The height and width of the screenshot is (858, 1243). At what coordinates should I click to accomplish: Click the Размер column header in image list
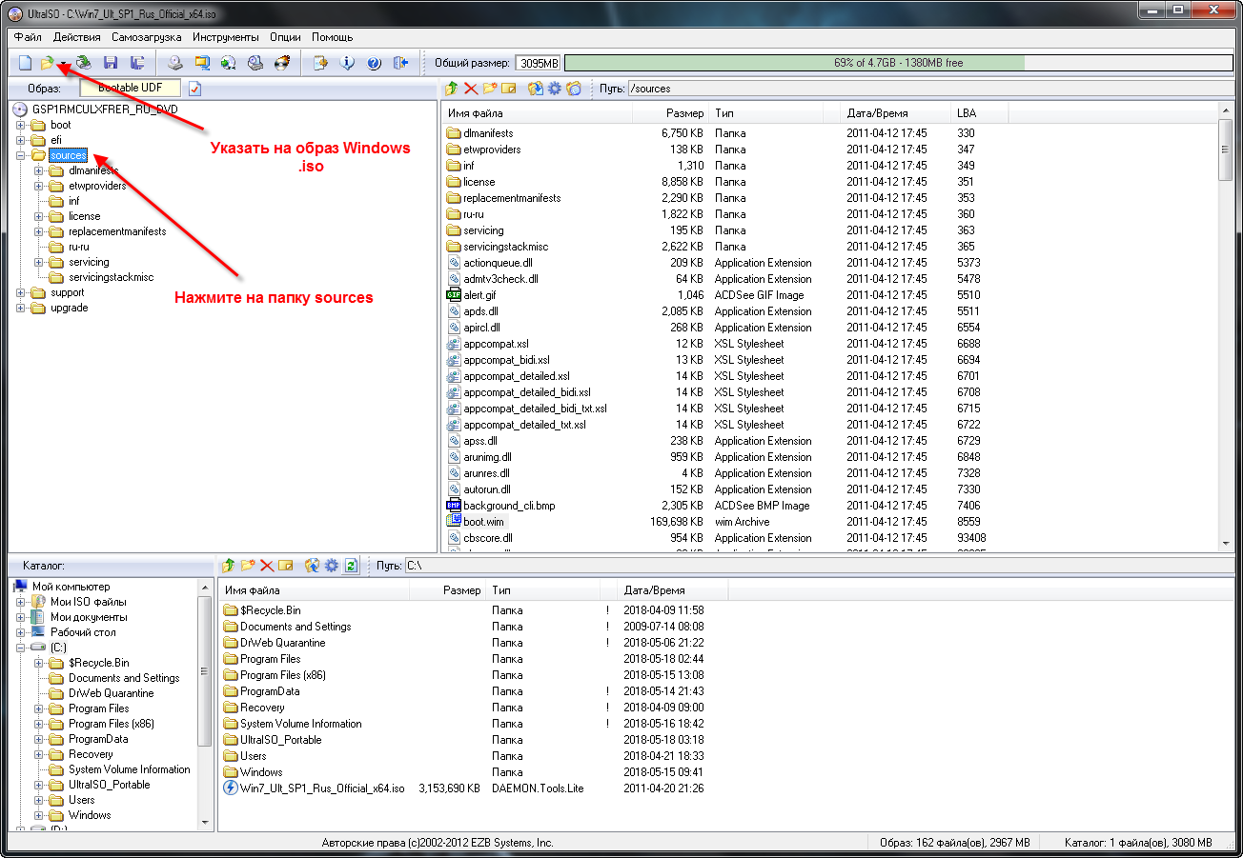(x=670, y=113)
